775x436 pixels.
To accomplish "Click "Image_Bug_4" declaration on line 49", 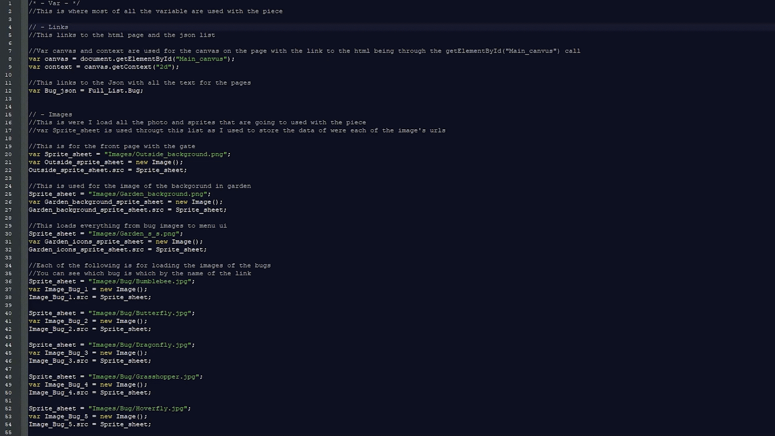I will [x=66, y=385].
